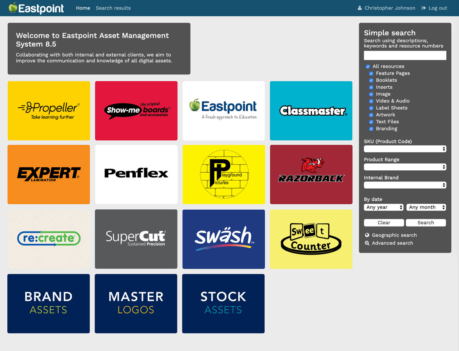Open the Playground Pictures brand tile
This screenshot has height=351, width=459.
coord(224,175)
